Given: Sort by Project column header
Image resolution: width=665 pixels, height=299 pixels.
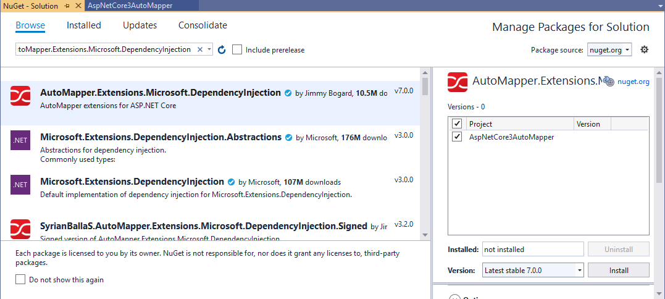Looking at the screenshot, I should (x=519, y=124).
